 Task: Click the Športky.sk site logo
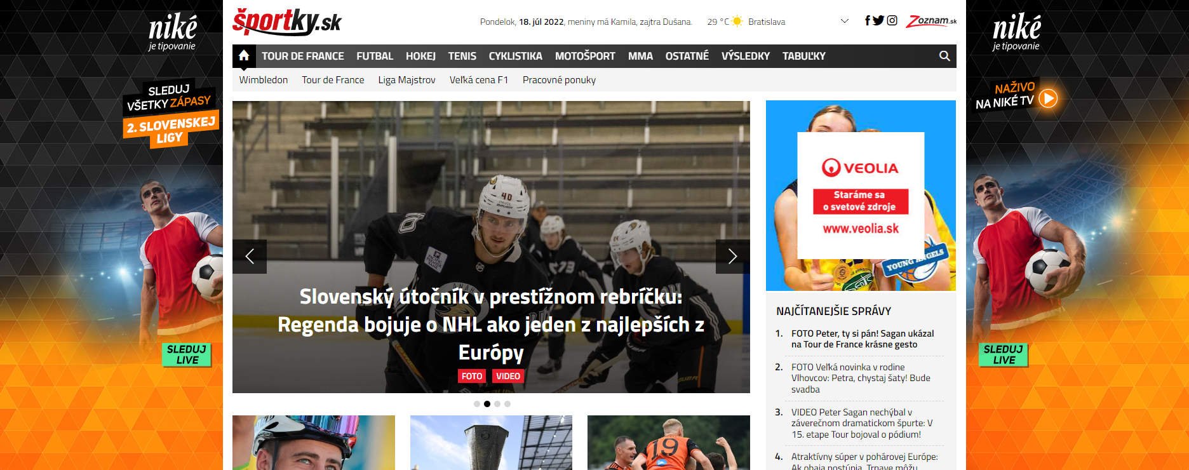coord(286,22)
